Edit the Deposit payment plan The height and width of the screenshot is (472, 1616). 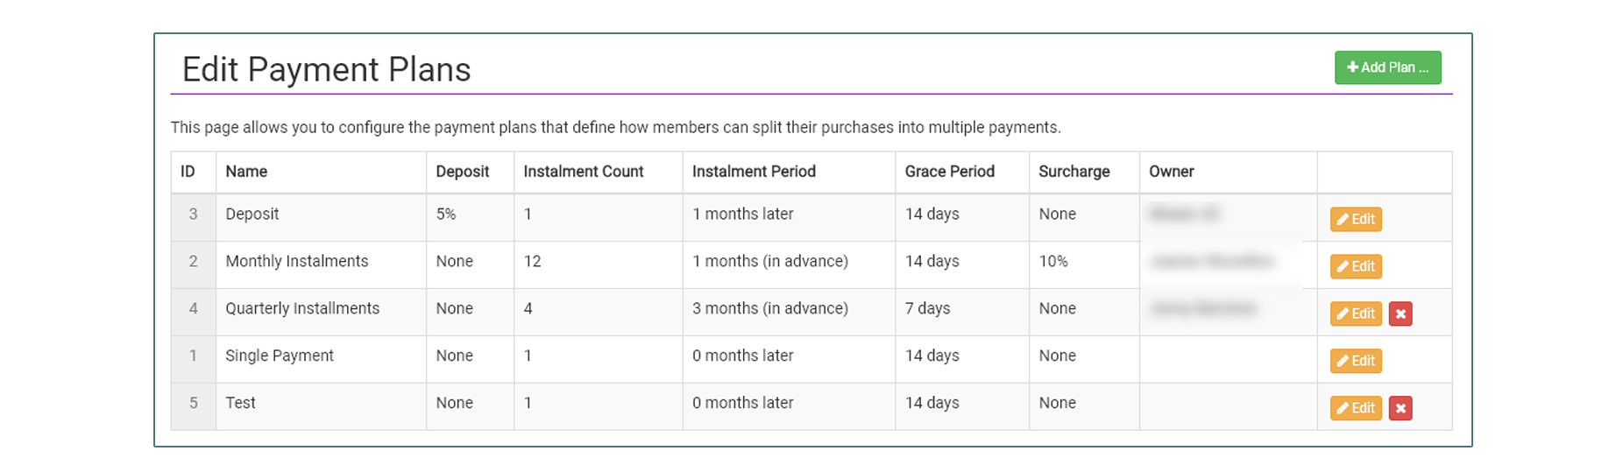click(1356, 219)
